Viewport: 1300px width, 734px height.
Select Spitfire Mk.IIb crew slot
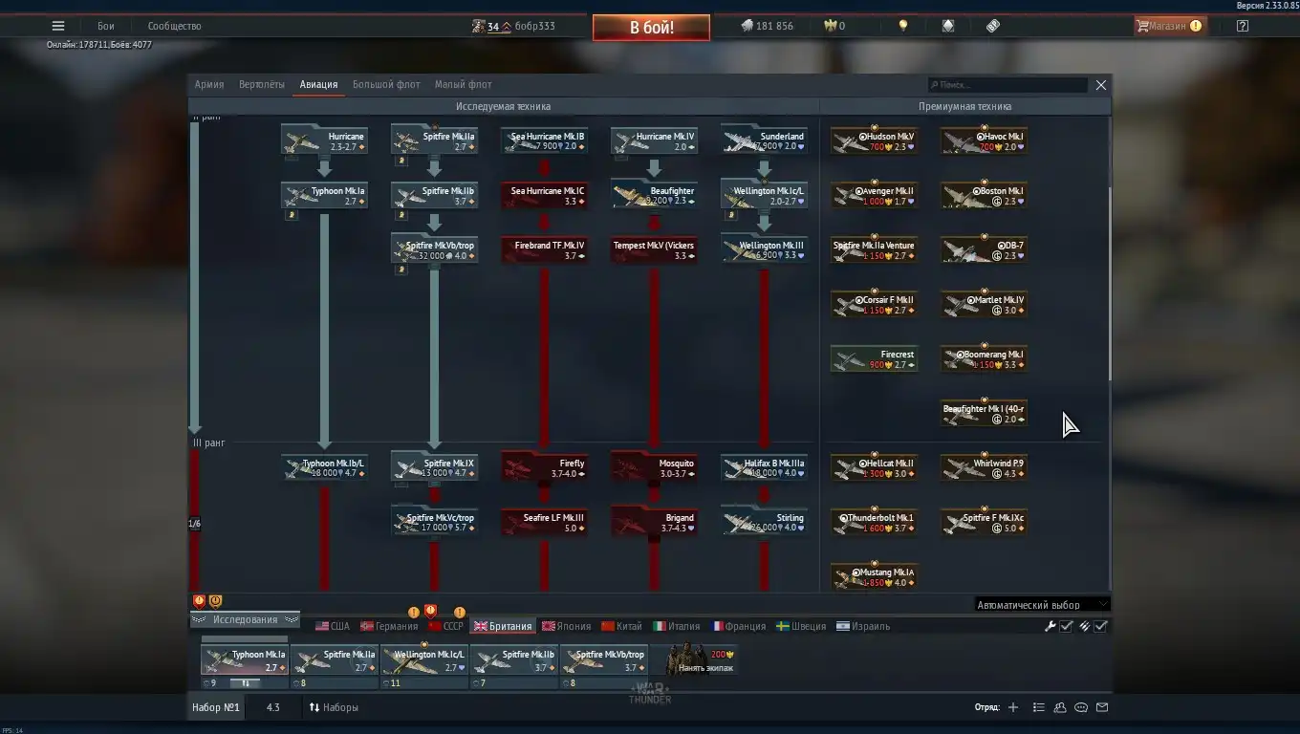[x=514, y=660]
